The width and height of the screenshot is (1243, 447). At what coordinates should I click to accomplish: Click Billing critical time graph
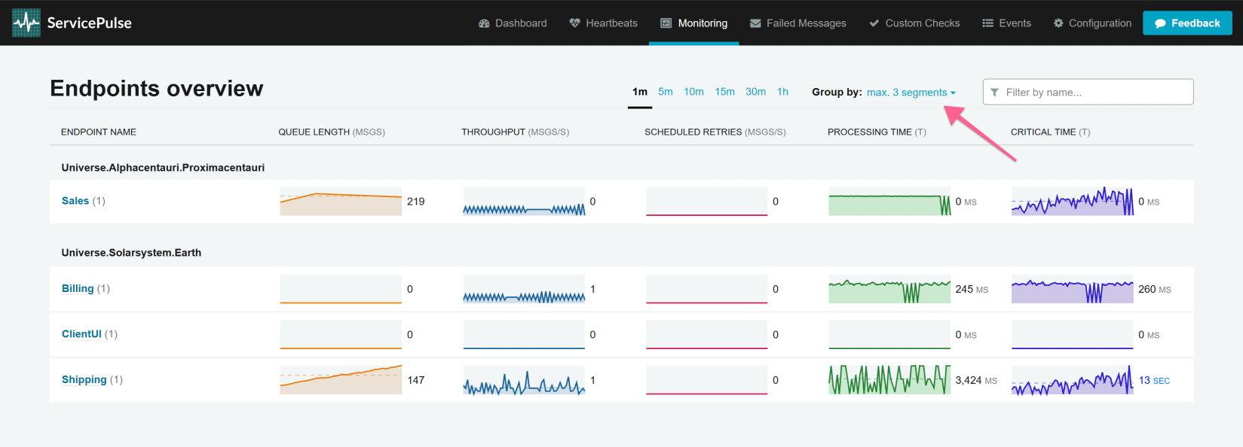tap(1072, 289)
